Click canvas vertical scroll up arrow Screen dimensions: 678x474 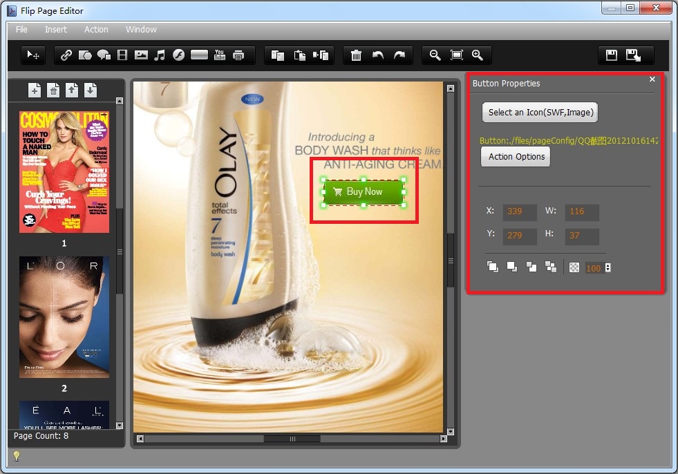coord(451,88)
